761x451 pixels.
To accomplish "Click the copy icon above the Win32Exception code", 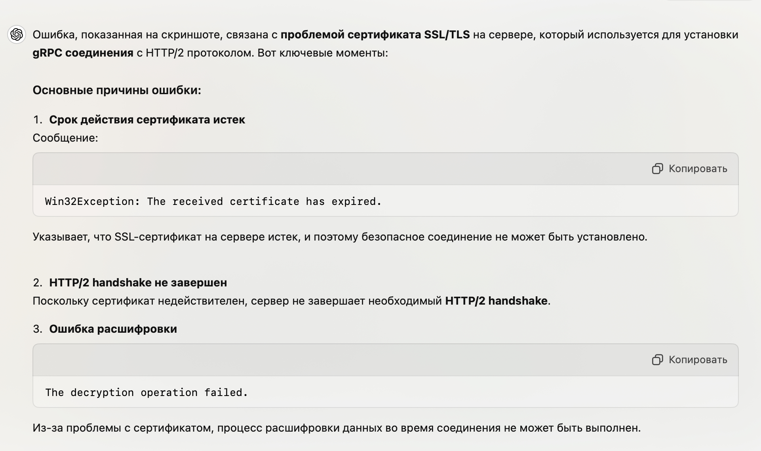I will coord(657,169).
